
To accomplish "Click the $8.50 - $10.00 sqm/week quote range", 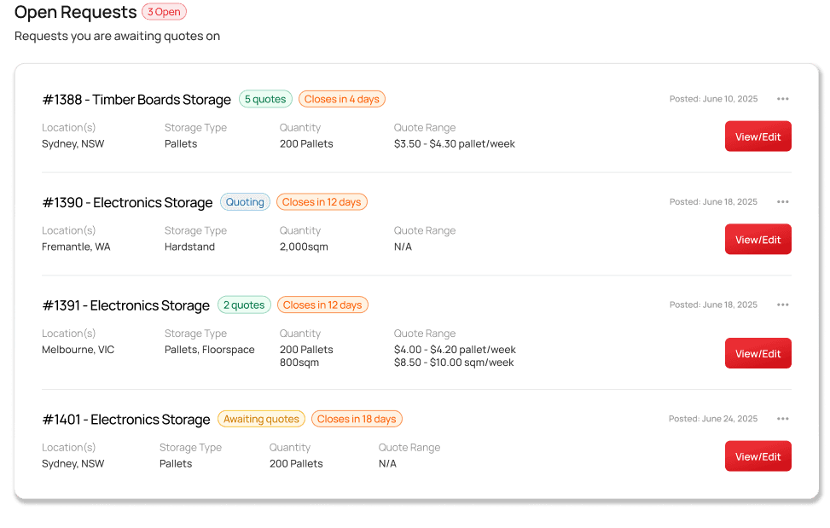I will pos(454,363).
